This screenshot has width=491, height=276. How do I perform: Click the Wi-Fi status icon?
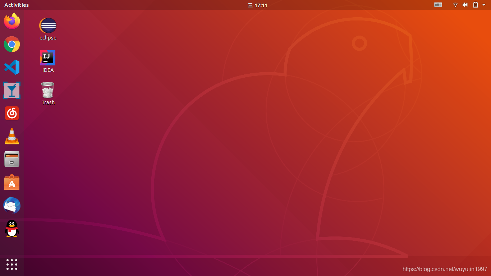coord(455,5)
